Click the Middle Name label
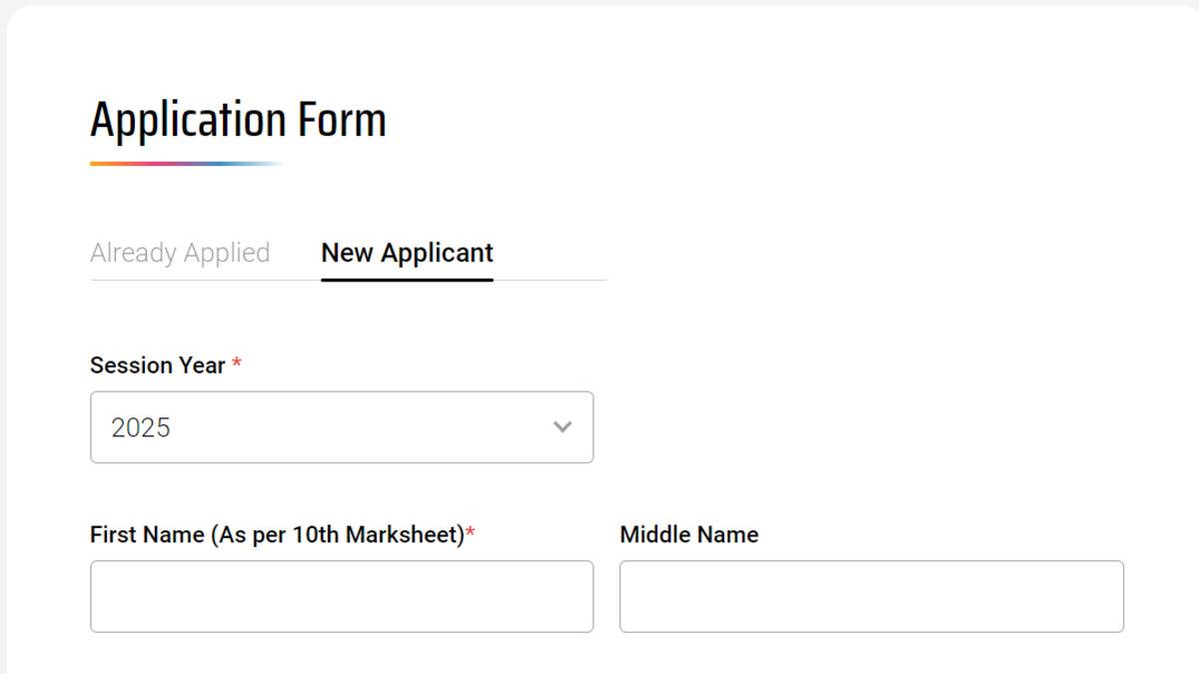The image size is (1199, 674). [687, 534]
